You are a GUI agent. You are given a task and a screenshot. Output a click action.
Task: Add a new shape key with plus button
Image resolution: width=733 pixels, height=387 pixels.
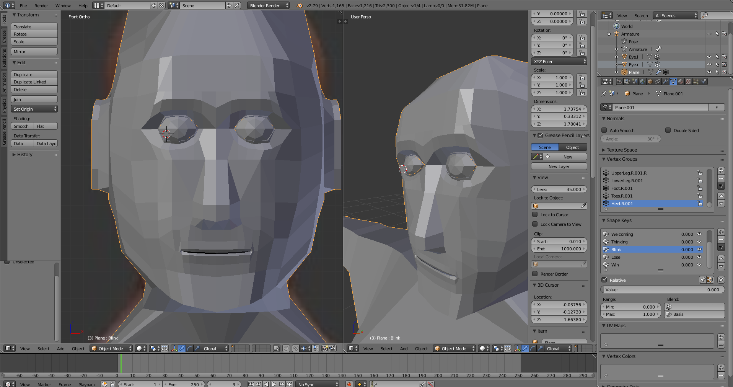[721, 232]
